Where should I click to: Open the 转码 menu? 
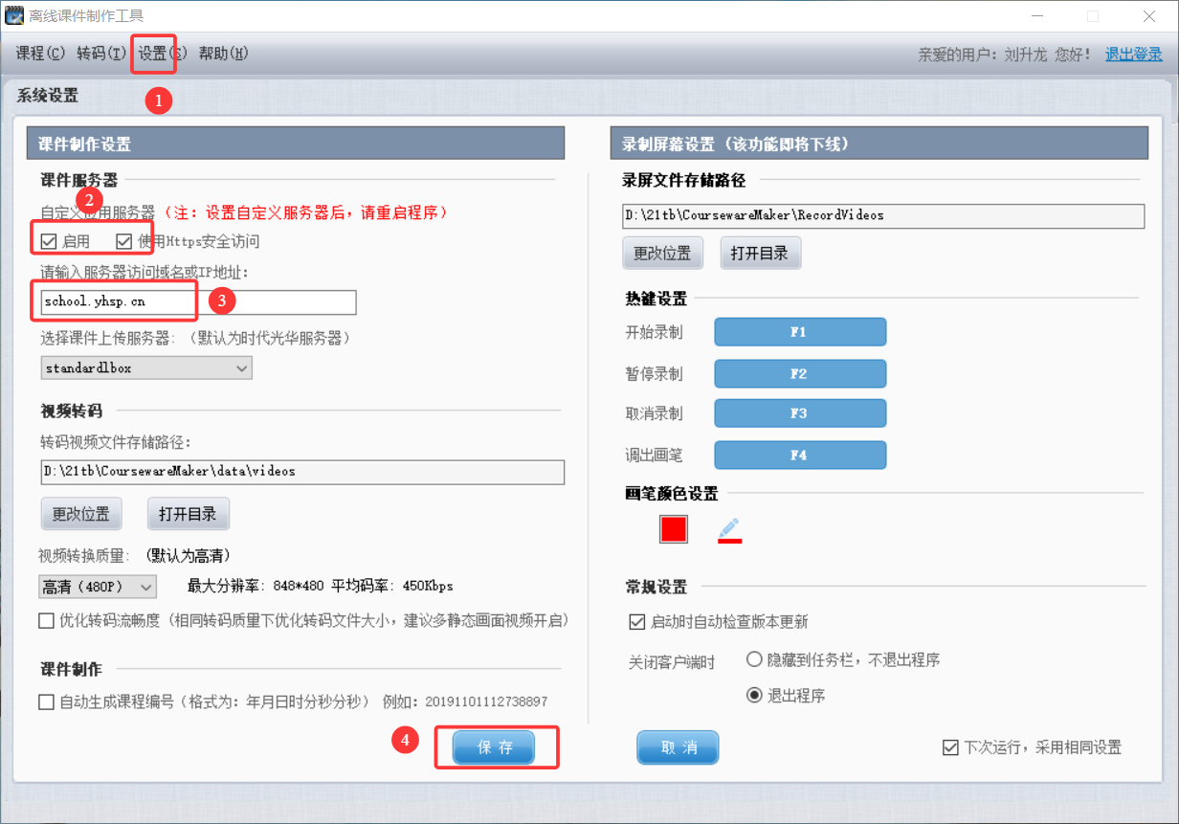point(100,54)
